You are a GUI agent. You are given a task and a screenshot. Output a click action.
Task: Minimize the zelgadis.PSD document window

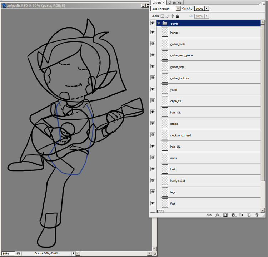[143, 5]
